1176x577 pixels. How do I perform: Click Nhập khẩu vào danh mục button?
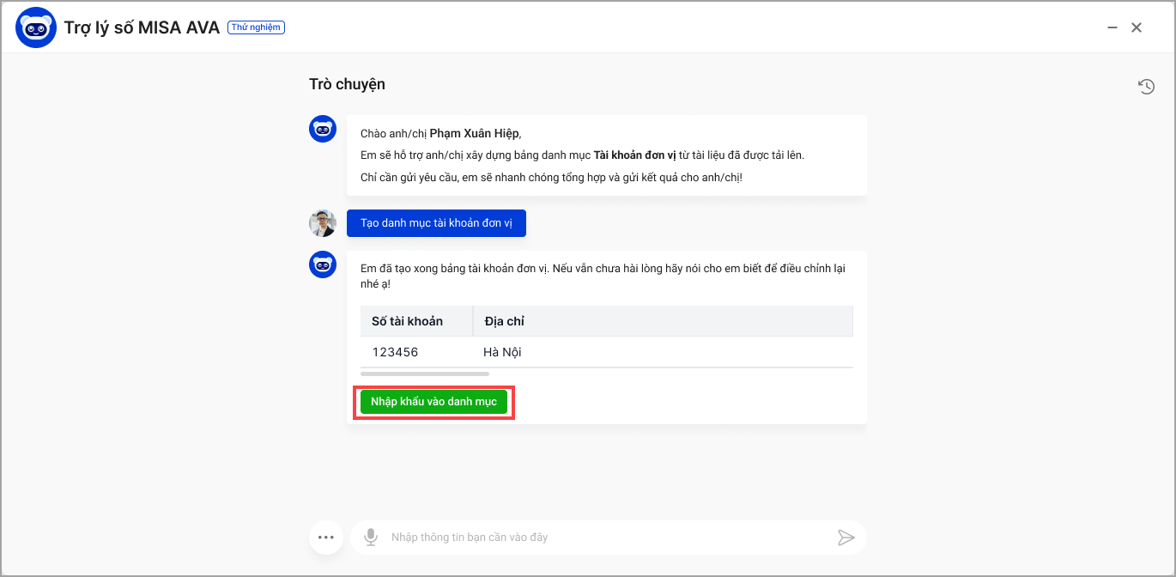click(433, 402)
